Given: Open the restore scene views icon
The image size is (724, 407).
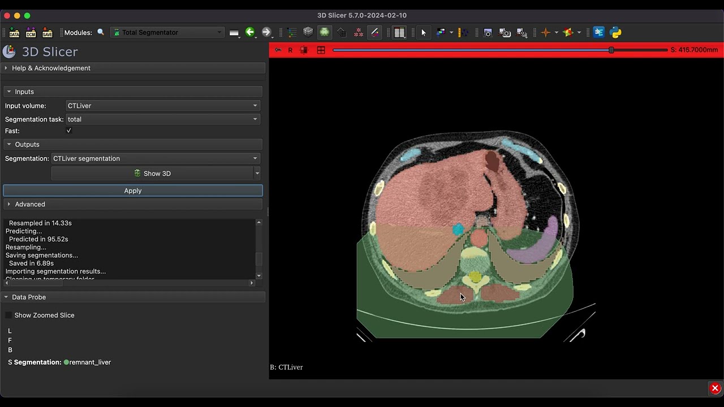Looking at the screenshot, I should pyautogui.click(x=522, y=33).
